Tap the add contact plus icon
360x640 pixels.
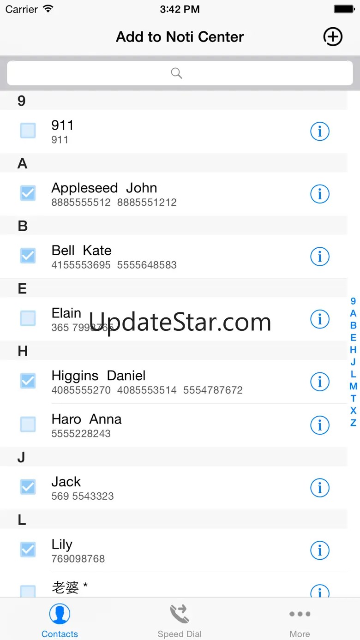point(332,37)
